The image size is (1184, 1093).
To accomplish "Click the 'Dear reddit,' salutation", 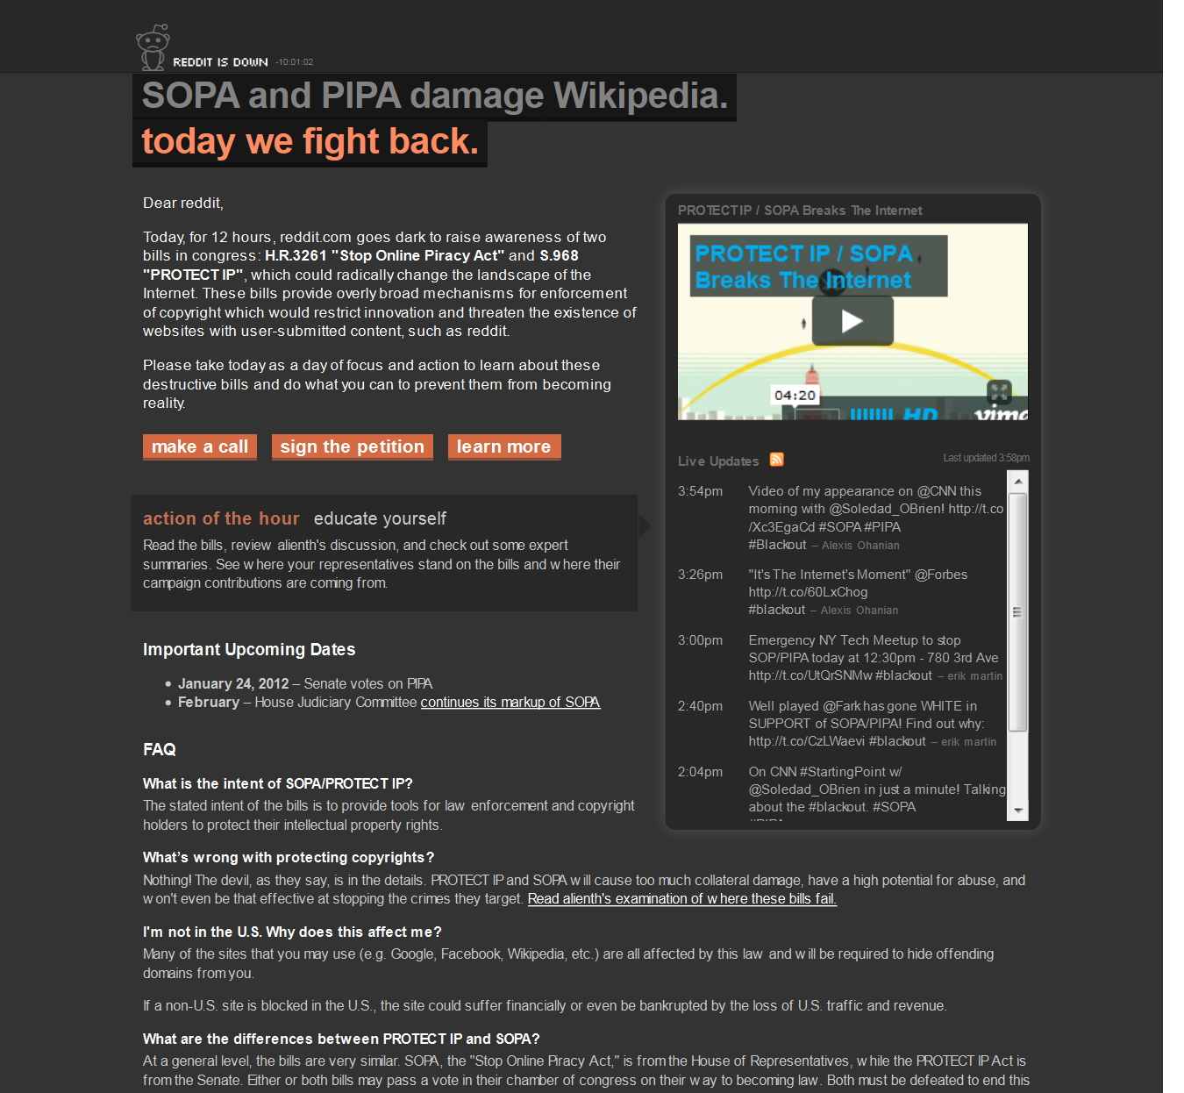I will pyautogui.click(x=183, y=204).
